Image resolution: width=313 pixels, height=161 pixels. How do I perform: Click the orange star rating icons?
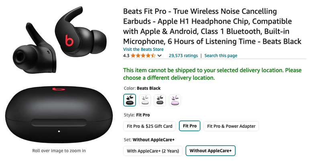[x=143, y=56]
